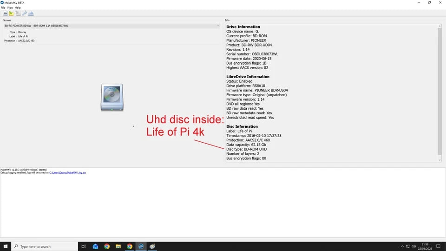Click 'Serial number: OBDL038073WL' line
The width and height of the screenshot is (446, 251).
tap(252, 54)
